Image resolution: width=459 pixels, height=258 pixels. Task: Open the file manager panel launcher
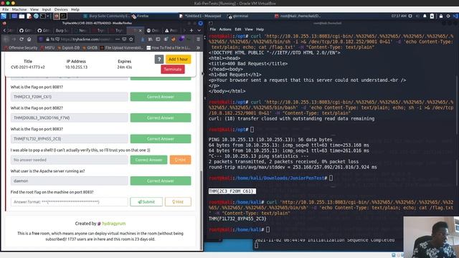coord(22,16)
